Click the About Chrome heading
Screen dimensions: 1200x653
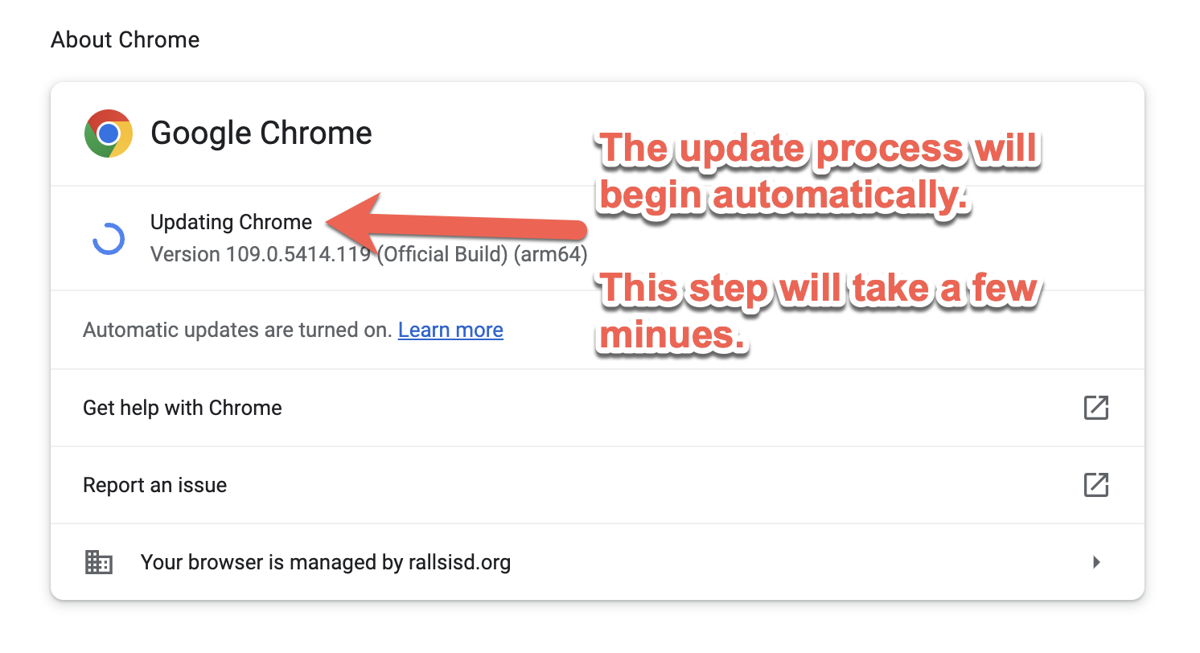pos(125,39)
